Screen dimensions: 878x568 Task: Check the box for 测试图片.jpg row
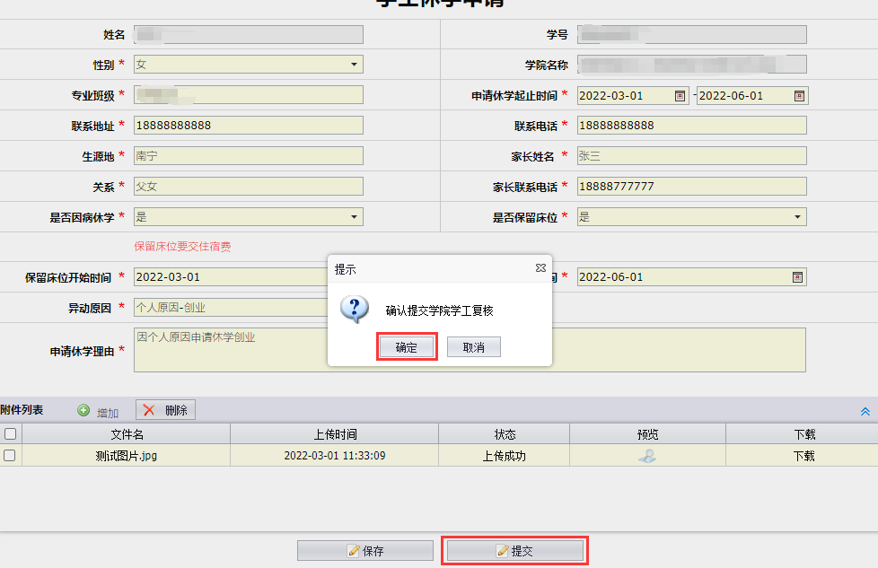tap(10, 456)
